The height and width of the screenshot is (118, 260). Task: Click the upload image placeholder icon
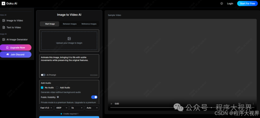(x=69, y=39)
